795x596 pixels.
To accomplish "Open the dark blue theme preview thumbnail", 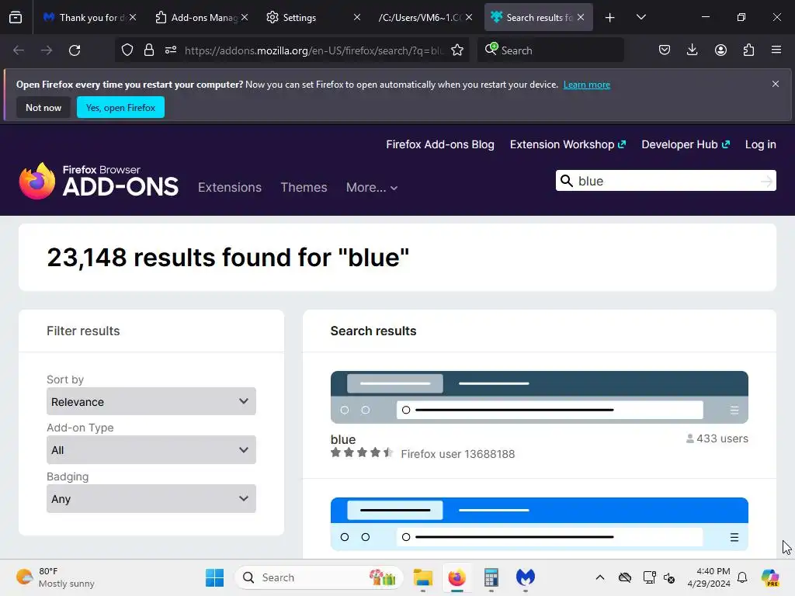I will point(540,397).
